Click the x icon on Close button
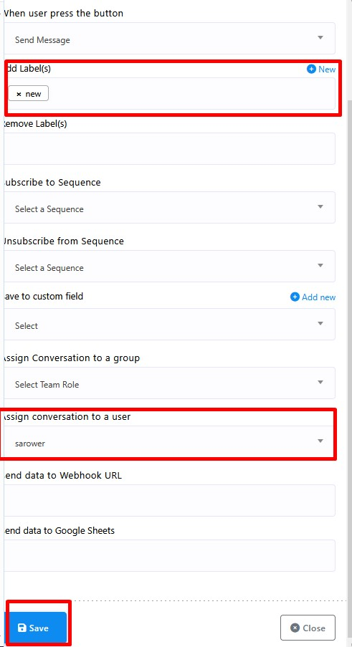Image resolution: width=352 pixels, height=647 pixels. tap(295, 628)
